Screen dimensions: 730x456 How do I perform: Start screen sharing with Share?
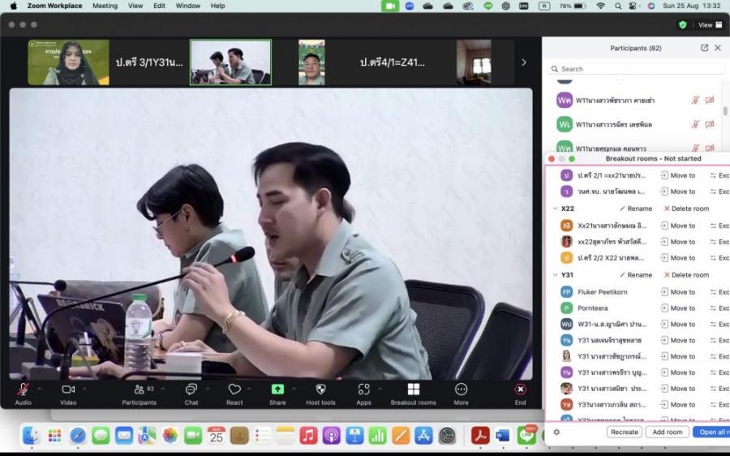click(x=277, y=389)
